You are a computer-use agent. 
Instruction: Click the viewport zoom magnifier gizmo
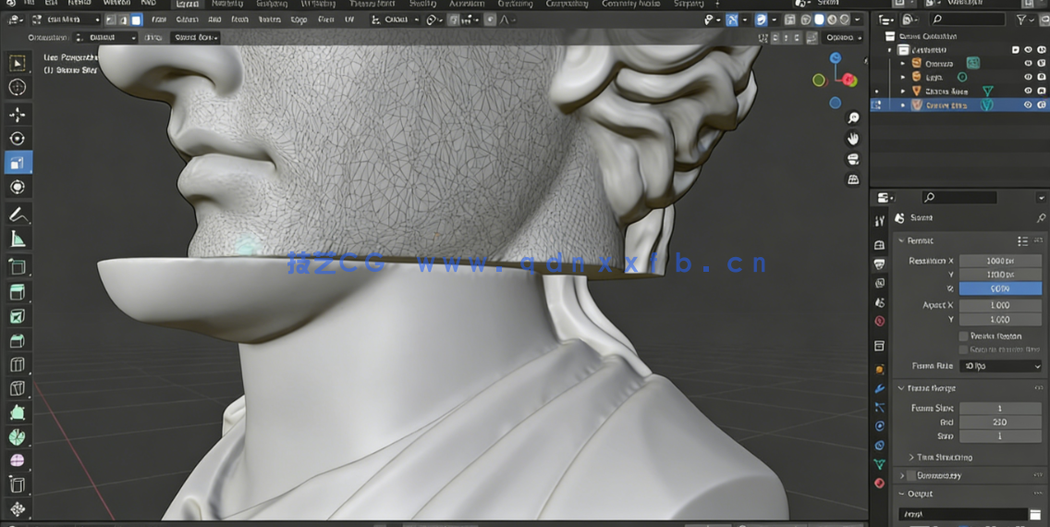coord(853,117)
